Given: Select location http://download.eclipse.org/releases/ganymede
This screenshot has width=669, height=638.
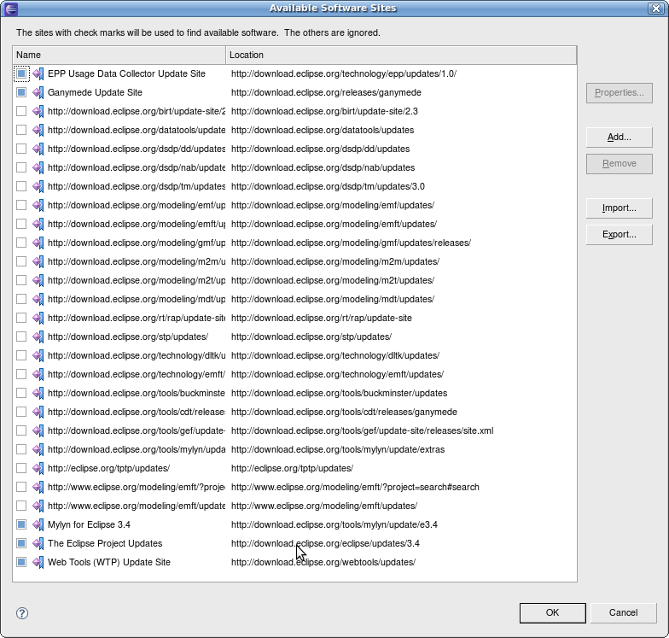Looking at the screenshot, I should pos(326,92).
